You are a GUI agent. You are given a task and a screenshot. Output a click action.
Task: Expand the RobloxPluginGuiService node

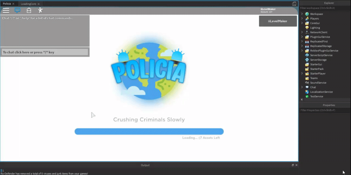click(x=302, y=50)
